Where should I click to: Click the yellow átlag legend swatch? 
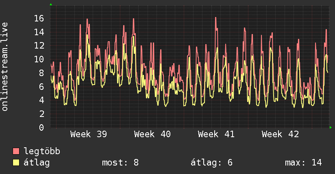pyautogui.click(x=16, y=163)
